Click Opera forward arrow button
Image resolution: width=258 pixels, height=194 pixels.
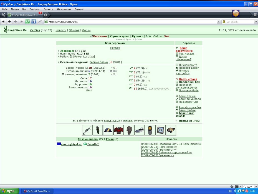tap(16, 21)
